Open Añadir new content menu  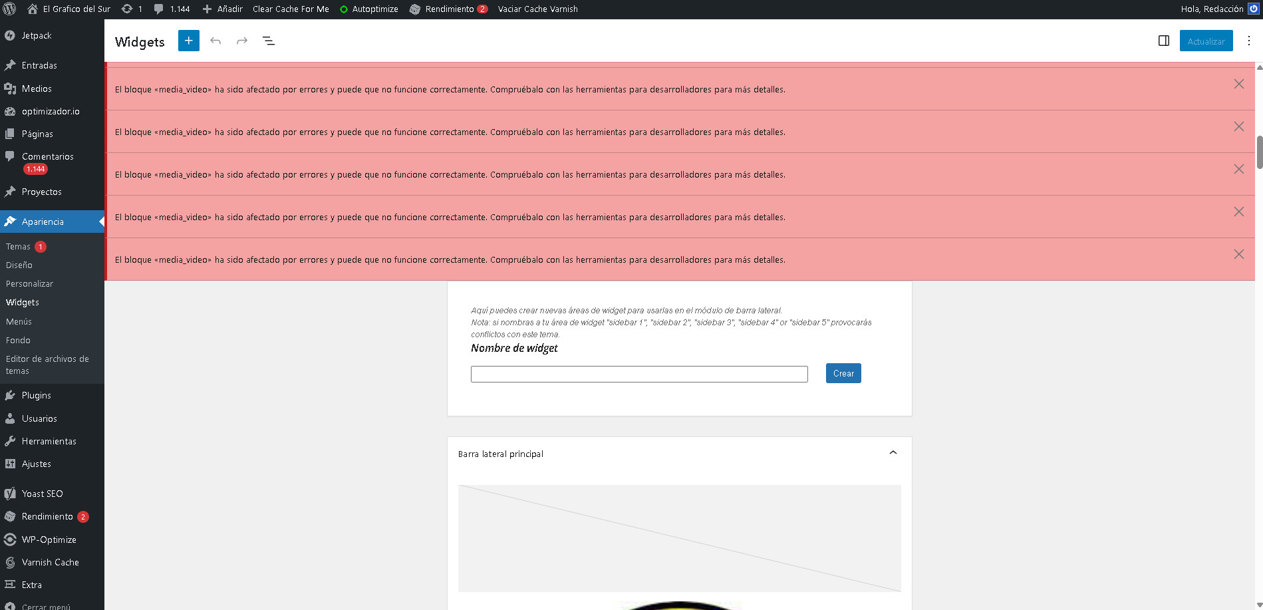pyautogui.click(x=222, y=9)
